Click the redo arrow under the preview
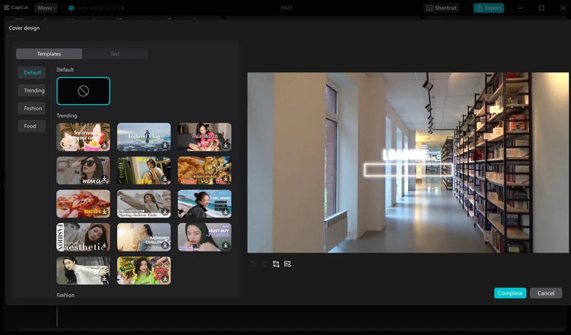The width and height of the screenshot is (571, 335). pyautogui.click(x=265, y=264)
